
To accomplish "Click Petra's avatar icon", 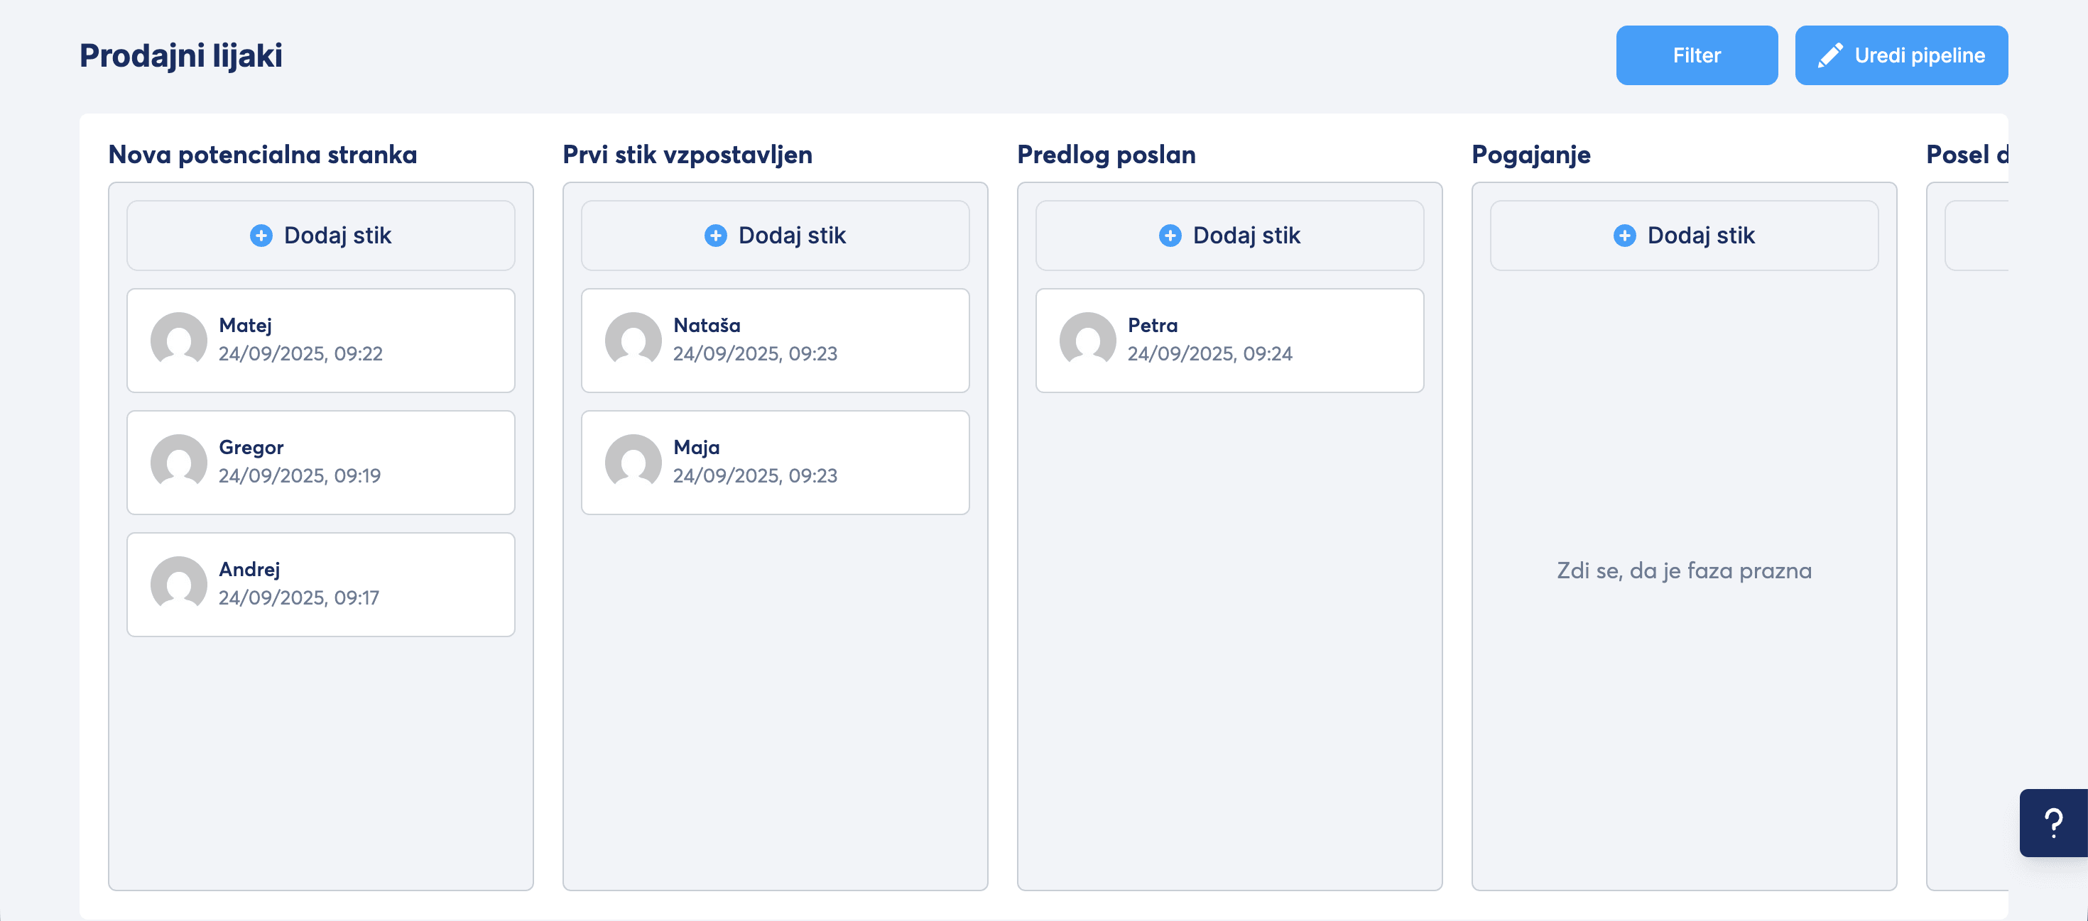I will tap(1087, 340).
